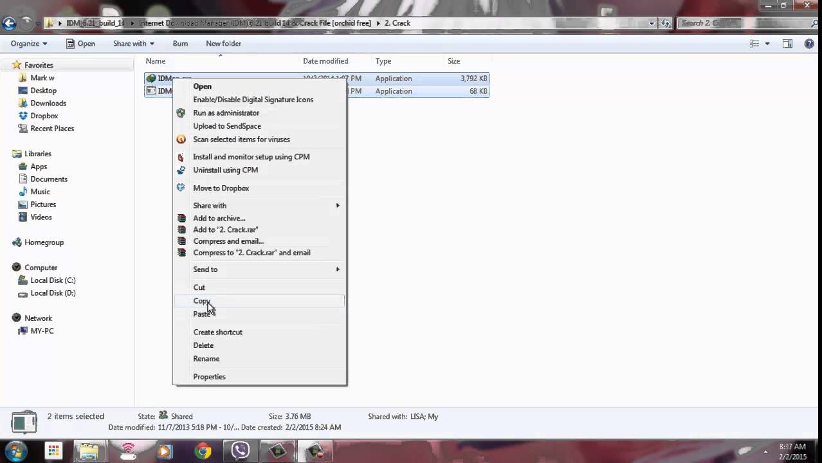The image size is (822, 463).
Task: Click the CPM icon beside Install and monitor
Action: point(181,157)
